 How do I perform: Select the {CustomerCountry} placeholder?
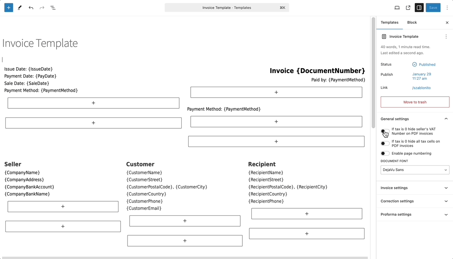146,194
